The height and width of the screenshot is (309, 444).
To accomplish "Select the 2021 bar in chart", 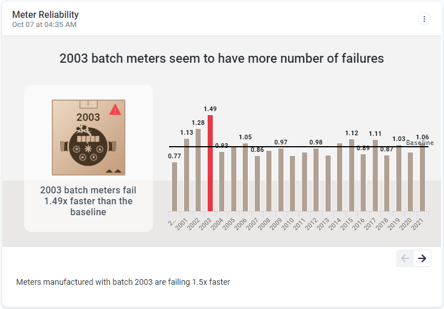I will [422, 177].
